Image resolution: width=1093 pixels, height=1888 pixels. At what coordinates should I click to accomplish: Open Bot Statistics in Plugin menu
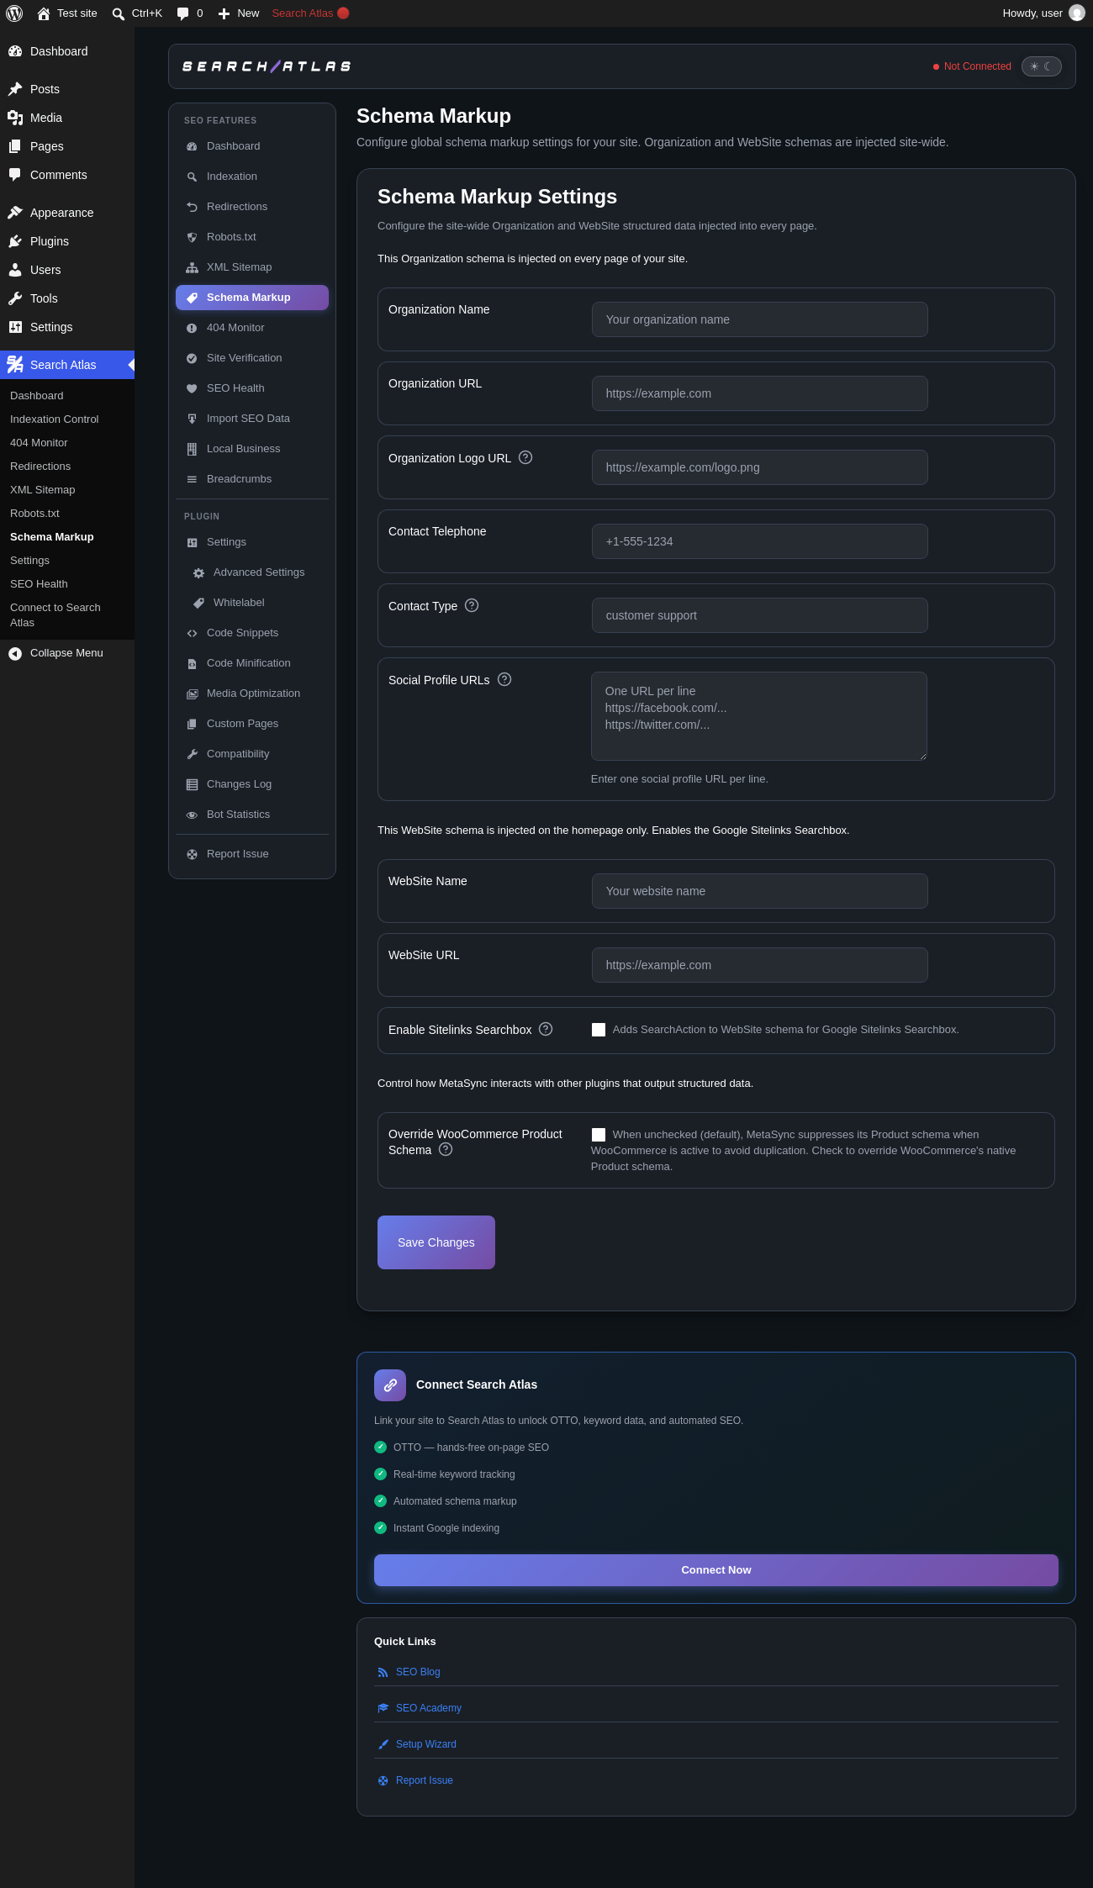tap(252, 815)
